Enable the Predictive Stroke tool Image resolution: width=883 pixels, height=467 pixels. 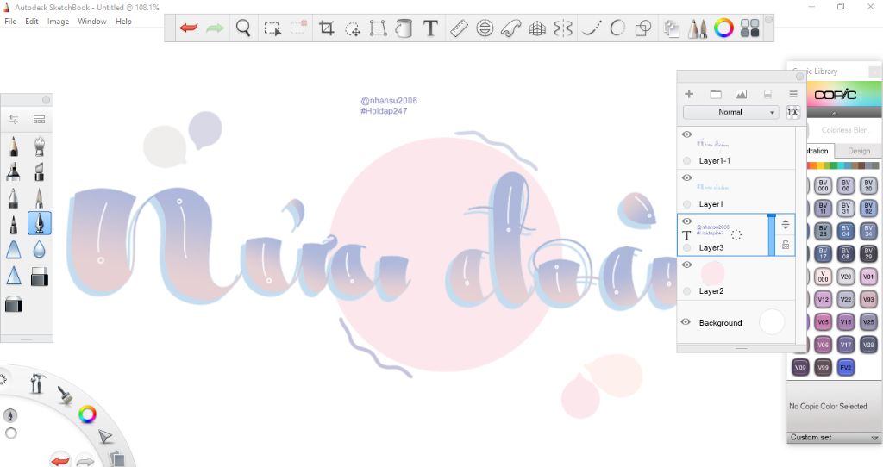[617, 28]
